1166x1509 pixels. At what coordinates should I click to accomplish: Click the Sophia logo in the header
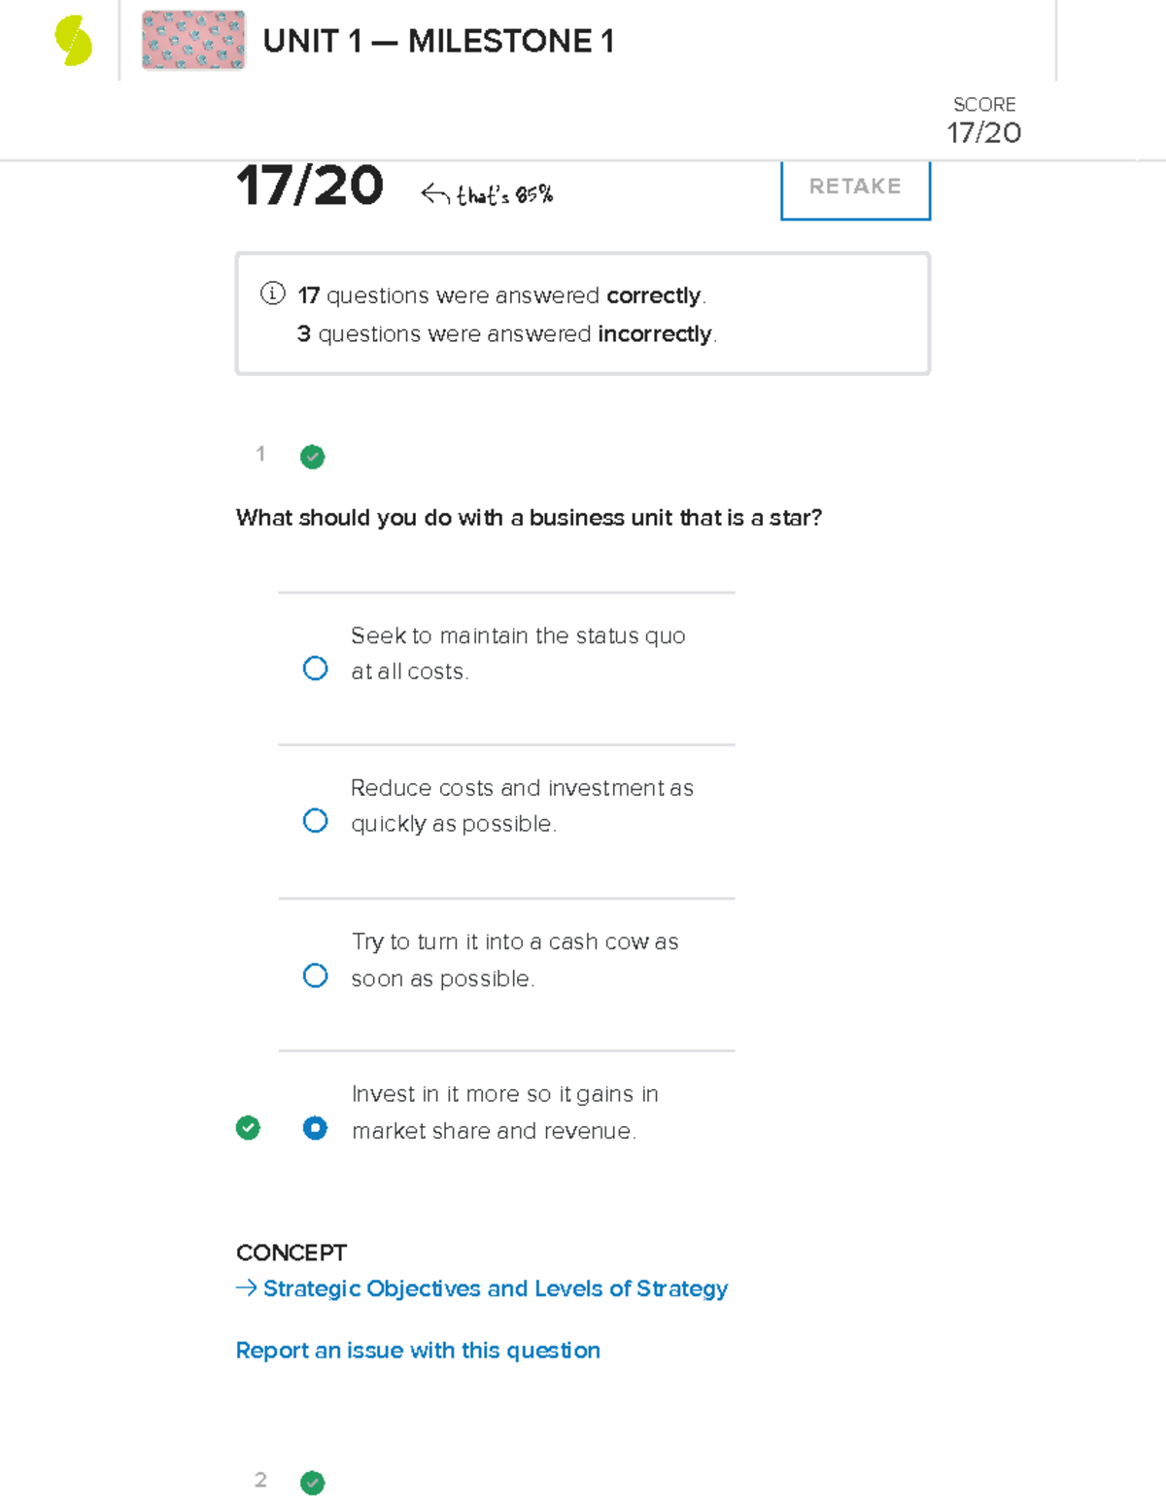[68, 41]
